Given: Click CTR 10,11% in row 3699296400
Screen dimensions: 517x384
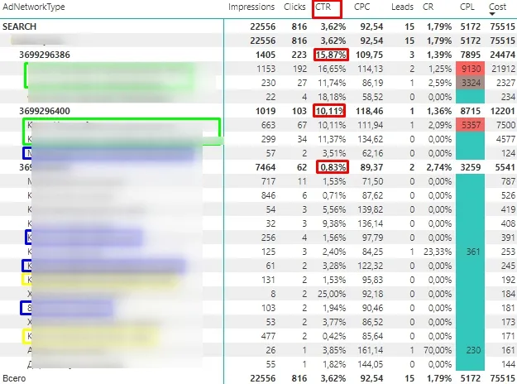Looking at the screenshot, I should (330, 111).
